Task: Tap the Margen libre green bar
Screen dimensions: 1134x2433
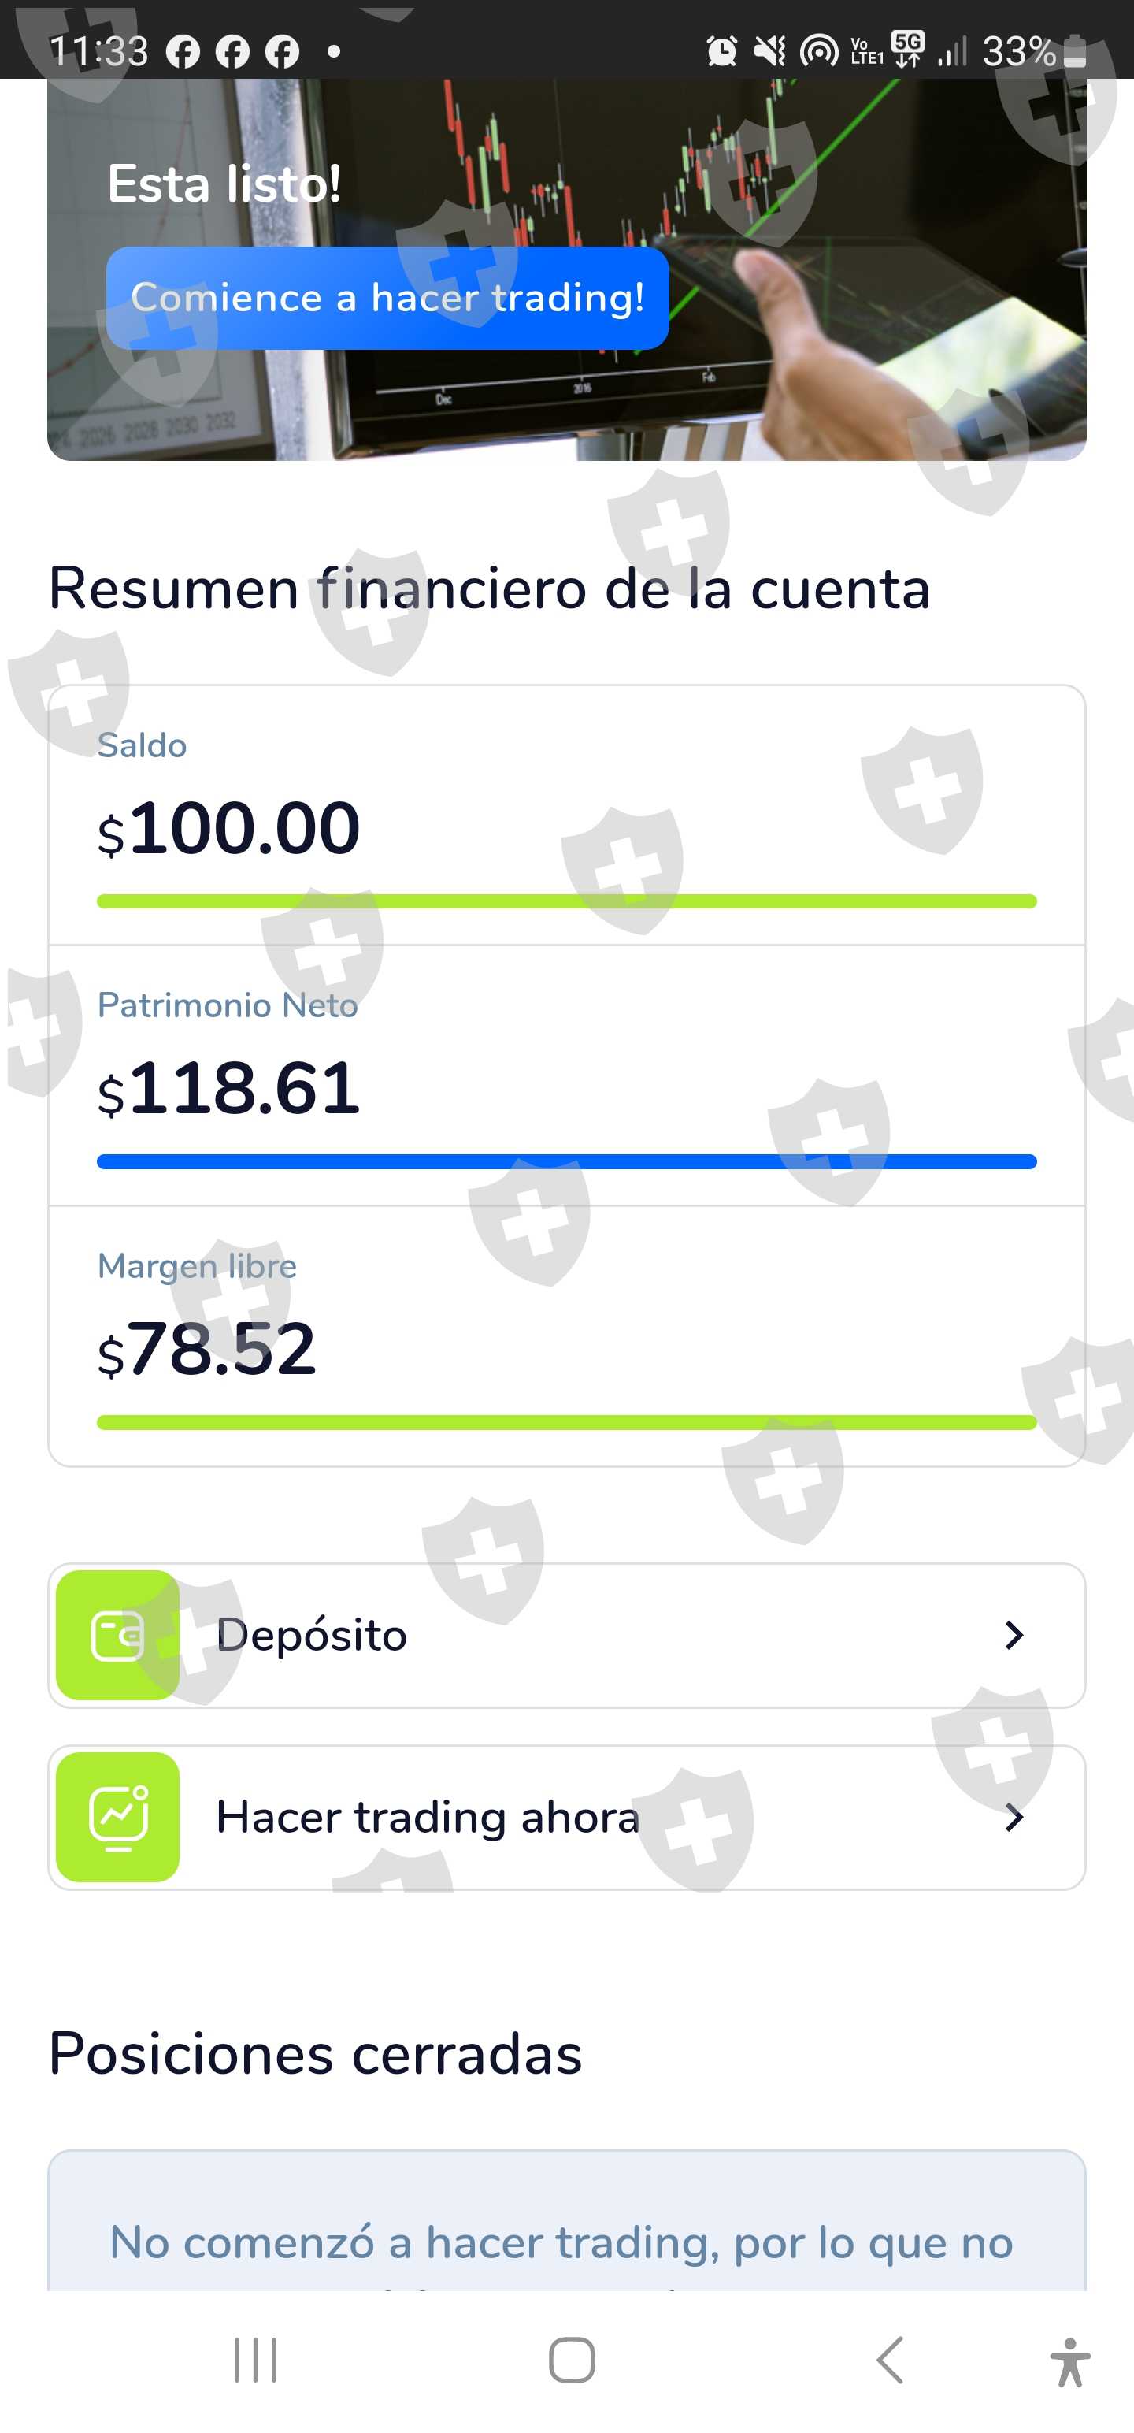Action: [566, 1421]
